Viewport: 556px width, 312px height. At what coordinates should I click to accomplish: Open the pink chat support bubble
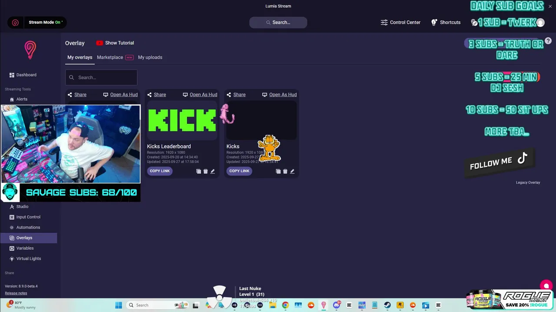pyautogui.click(x=546, y=286)
